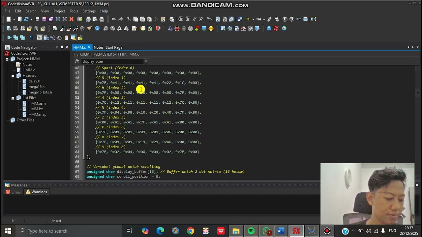Show hidden system tray icons chevron

[x=353, y=231]
